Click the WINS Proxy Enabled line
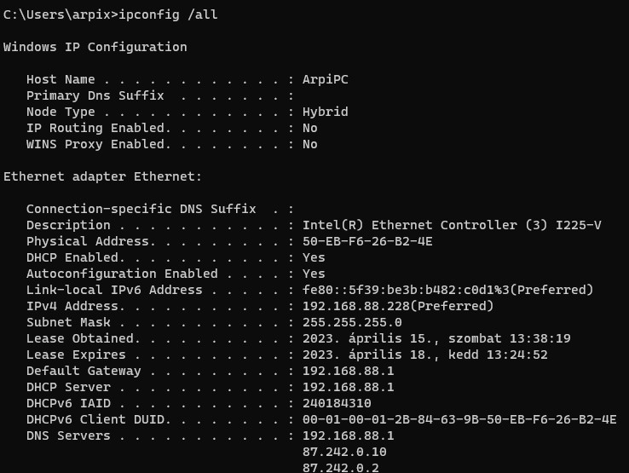This screenshot has height=473, width=629. point(170,144)
